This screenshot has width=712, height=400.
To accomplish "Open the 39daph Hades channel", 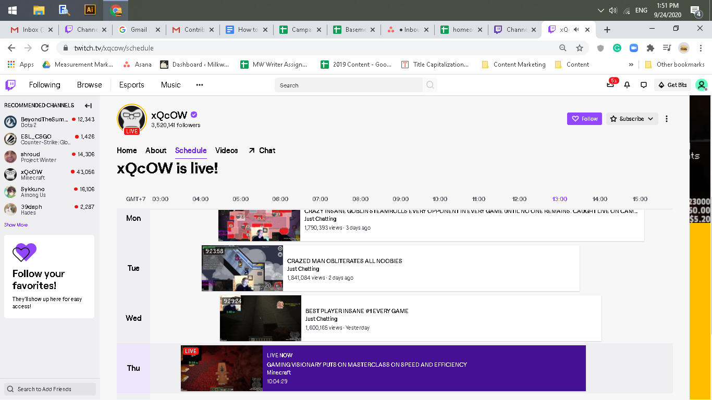I will coord(50,209).
